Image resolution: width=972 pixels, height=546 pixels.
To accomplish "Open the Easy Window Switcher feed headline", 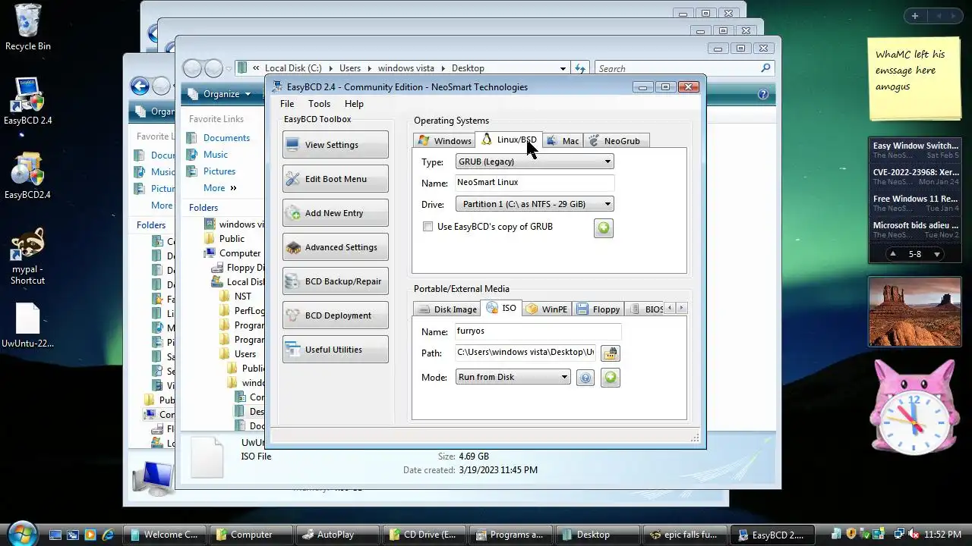I will (x=915, y=146).
